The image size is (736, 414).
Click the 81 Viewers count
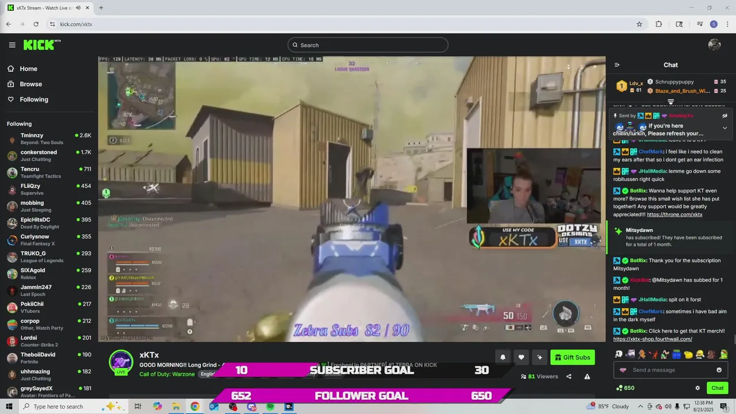pos(539,377)
